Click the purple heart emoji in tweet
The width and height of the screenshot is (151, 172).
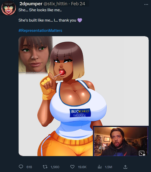point(80,20)
